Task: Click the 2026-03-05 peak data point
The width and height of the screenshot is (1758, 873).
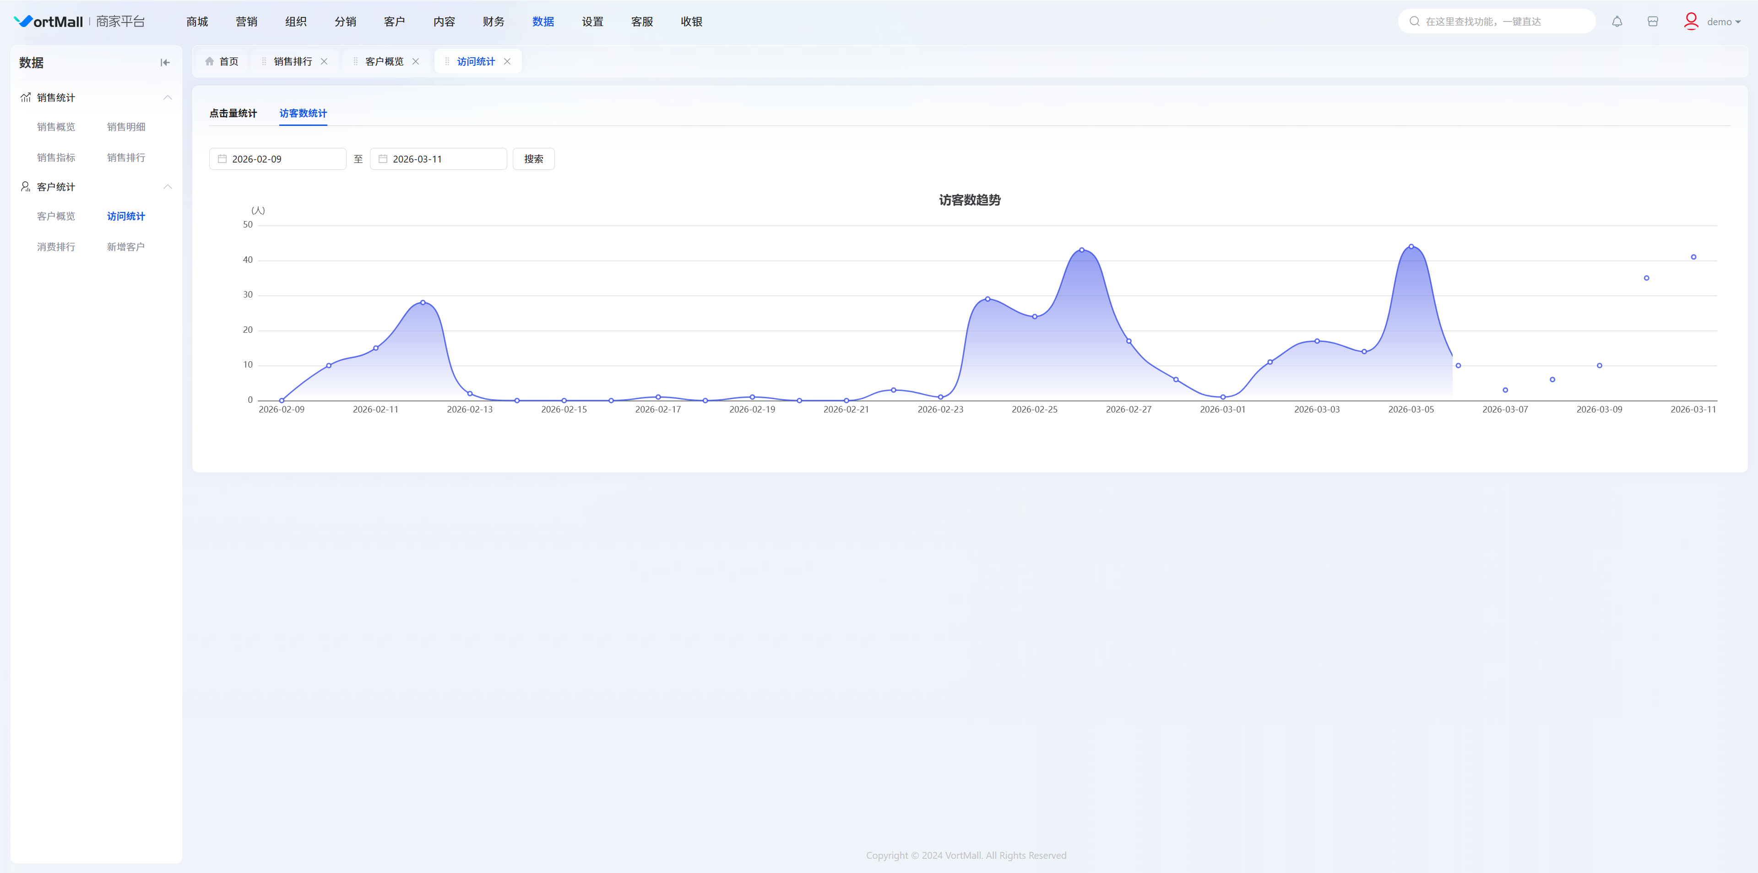Action: (1411, 247)
